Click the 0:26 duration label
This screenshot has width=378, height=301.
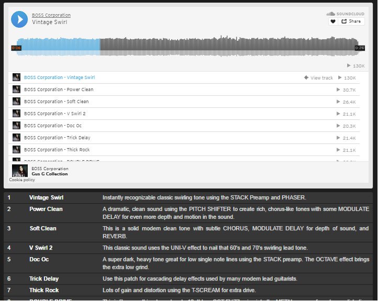(x=360, y=48)
